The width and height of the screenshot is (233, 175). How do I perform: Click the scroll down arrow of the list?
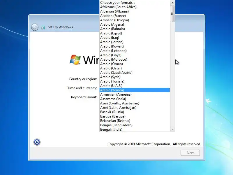(172, 129)
